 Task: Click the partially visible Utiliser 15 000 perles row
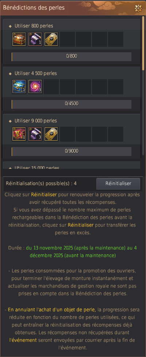72,166
